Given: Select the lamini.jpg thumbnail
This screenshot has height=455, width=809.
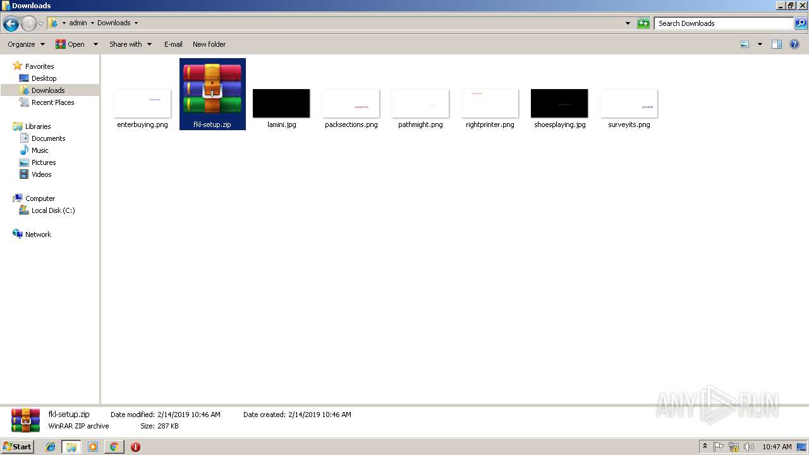Looking at the screenshot, I should [281, 103].
